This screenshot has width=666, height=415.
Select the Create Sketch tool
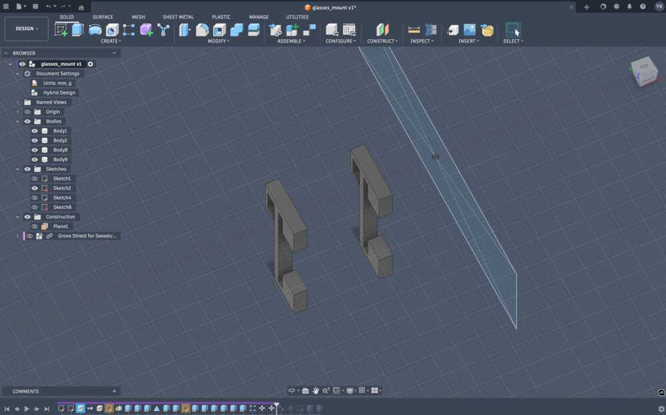click(x=61, y=30)
